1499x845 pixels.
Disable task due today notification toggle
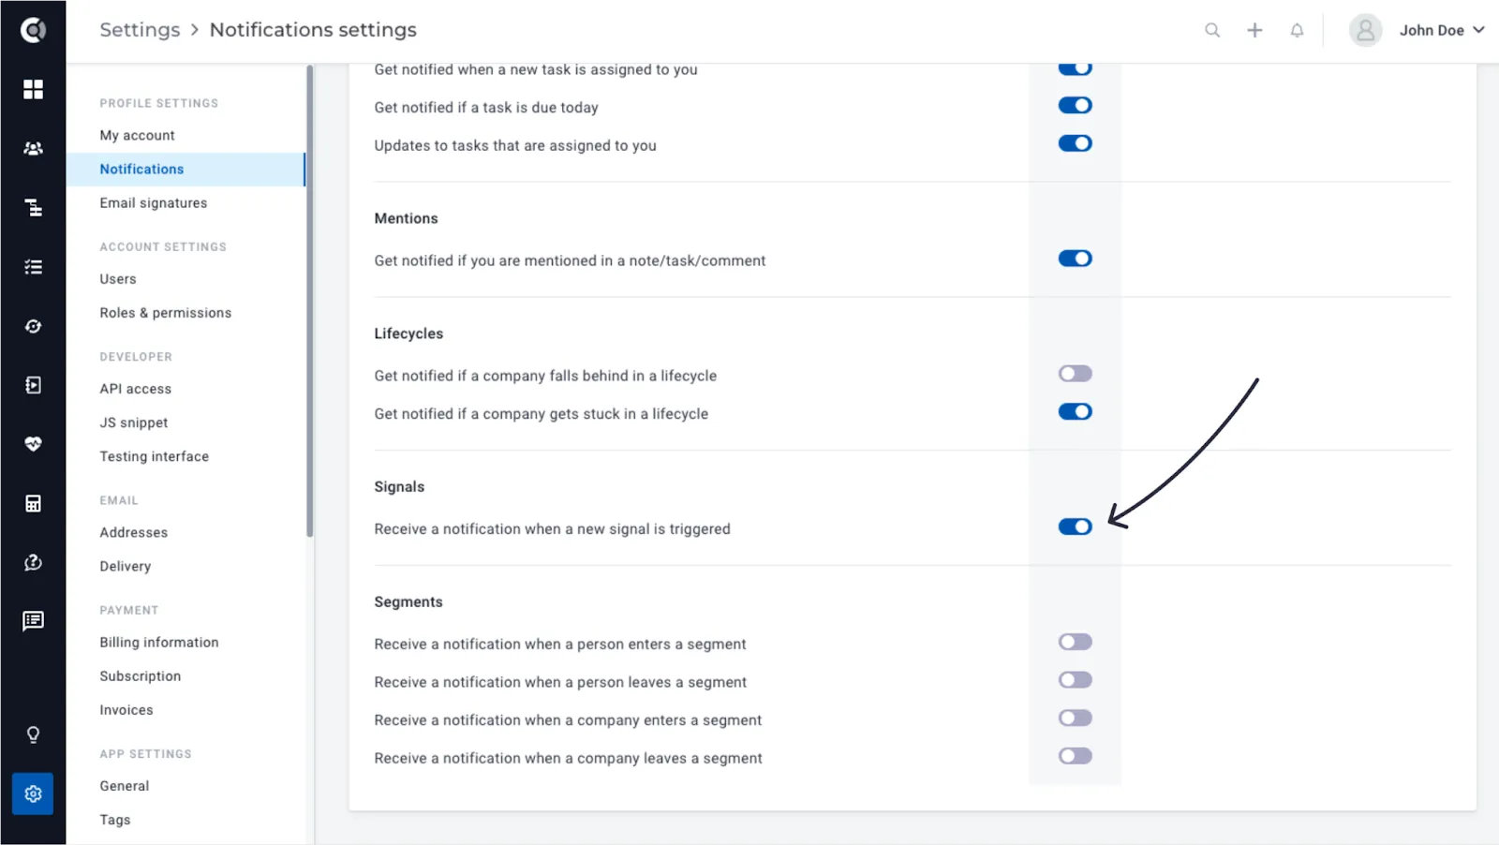point(1076,105)
